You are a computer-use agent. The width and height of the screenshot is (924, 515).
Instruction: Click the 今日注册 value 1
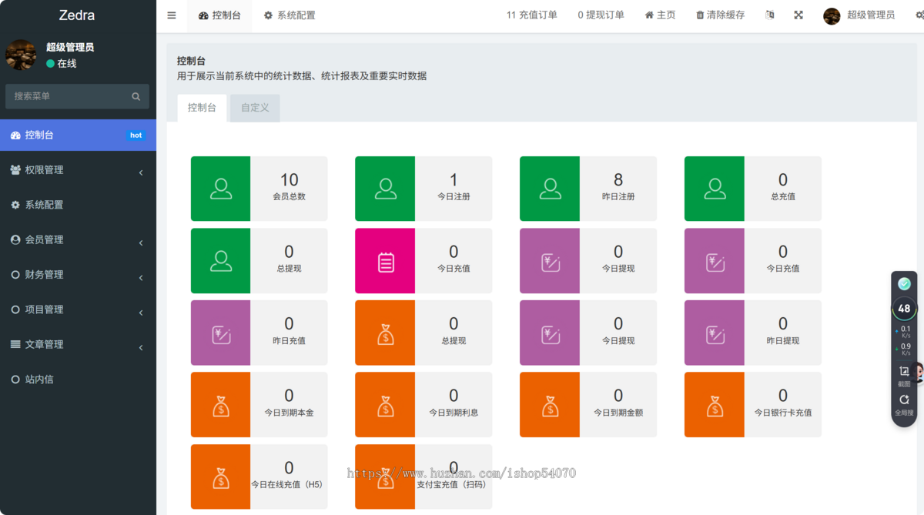click(x=454, y=180)
